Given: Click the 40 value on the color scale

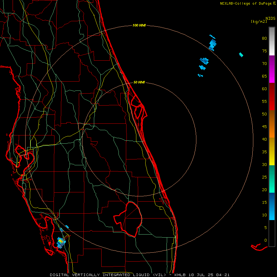Looking at the screenshot, I should pyautogui.click(x=264, y=139).
